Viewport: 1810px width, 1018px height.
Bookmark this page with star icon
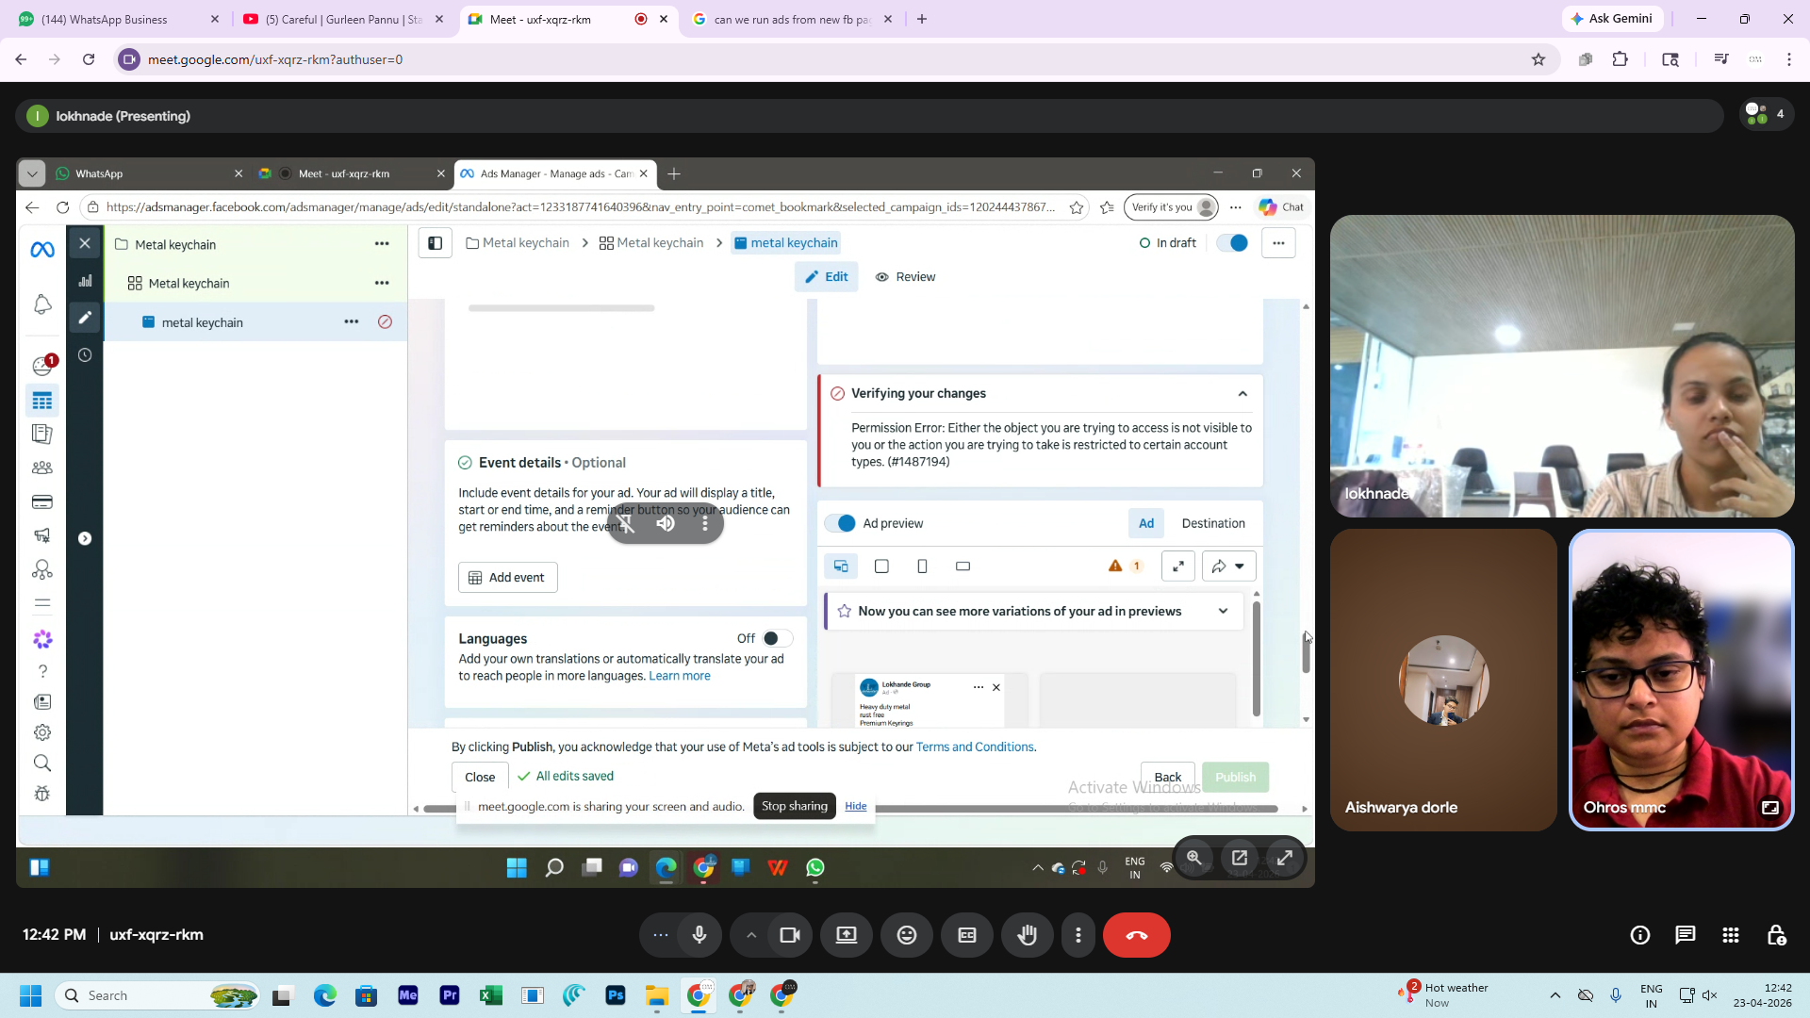1538,59
